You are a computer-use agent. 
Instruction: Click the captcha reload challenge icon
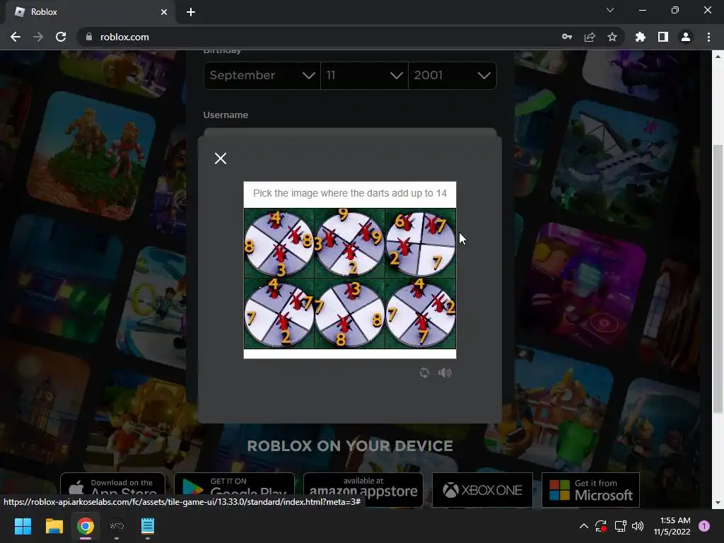pyautogui.click(x=424, y=373)
